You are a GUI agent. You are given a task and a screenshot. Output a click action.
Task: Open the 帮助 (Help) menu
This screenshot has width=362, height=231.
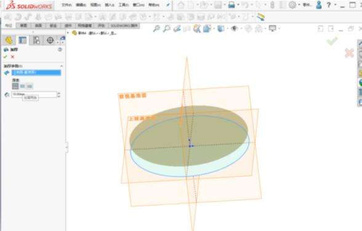154,5
